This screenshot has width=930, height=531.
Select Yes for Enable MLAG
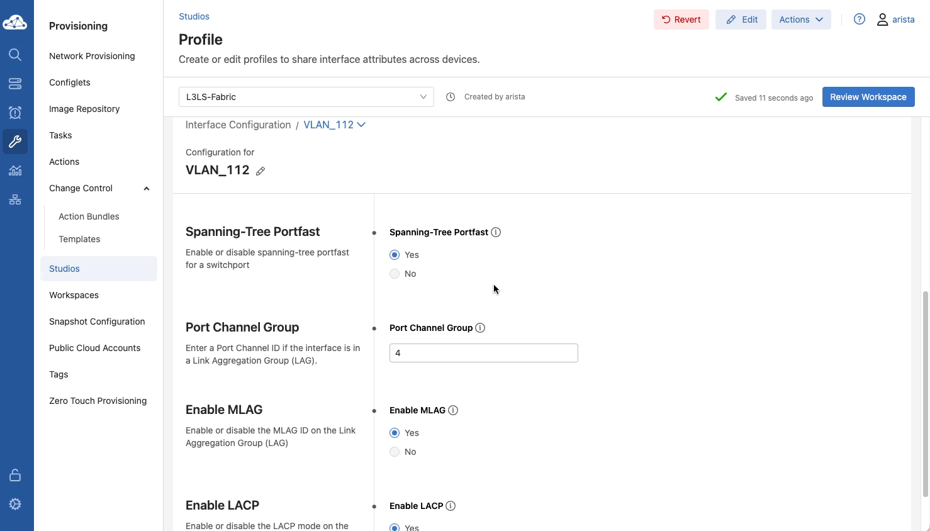click(395, 433)
